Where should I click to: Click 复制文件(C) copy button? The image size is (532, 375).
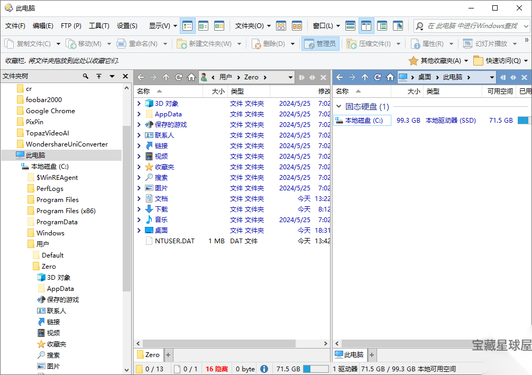coord(27,44)
